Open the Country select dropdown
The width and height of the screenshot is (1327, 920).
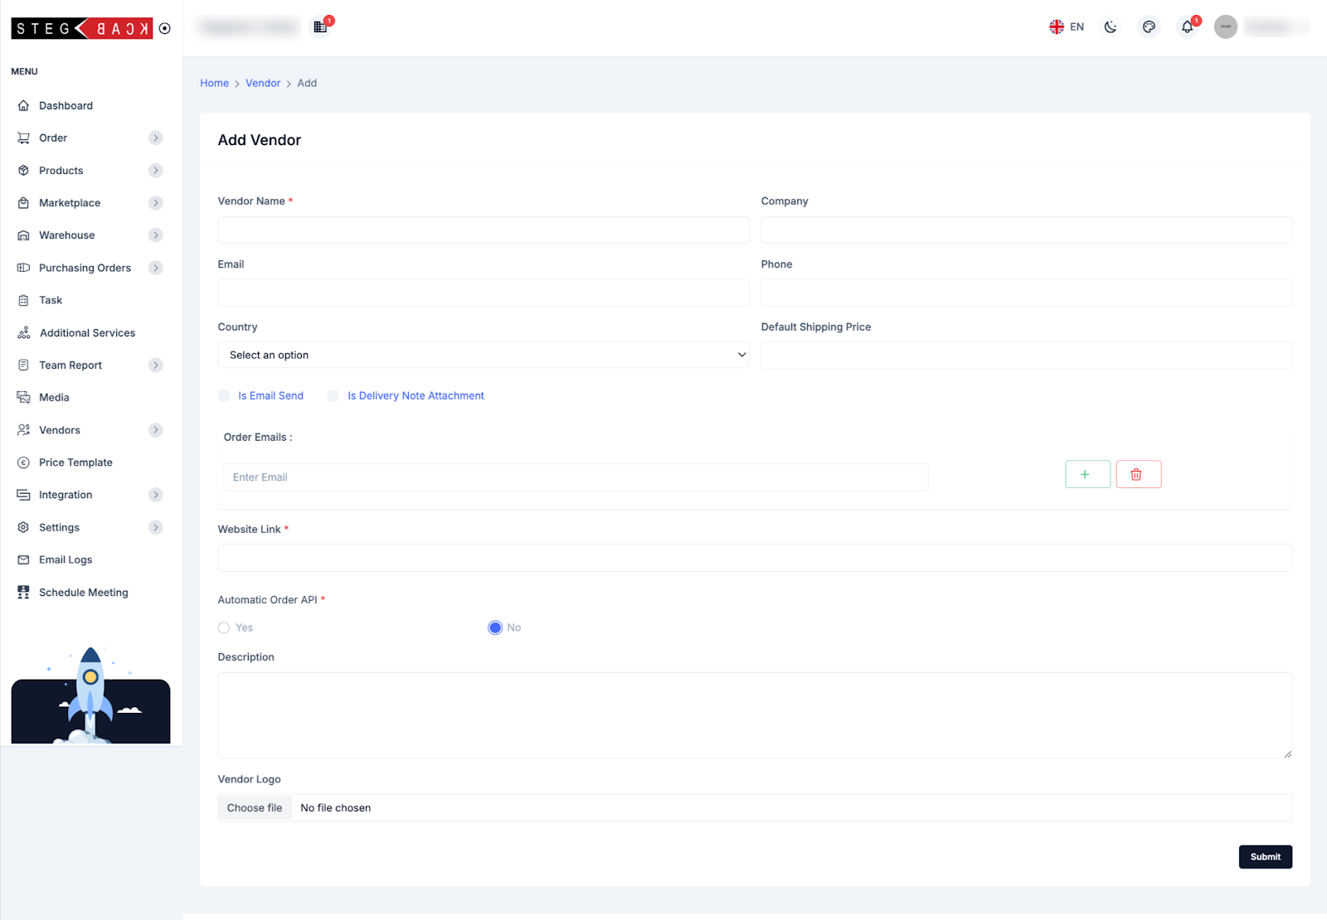483,355
